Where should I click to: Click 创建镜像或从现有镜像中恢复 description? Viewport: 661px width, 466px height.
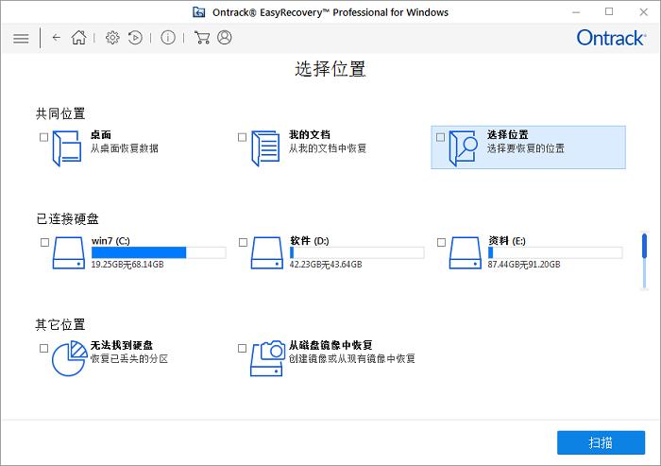pyautogui.click(x=352, y=359)
